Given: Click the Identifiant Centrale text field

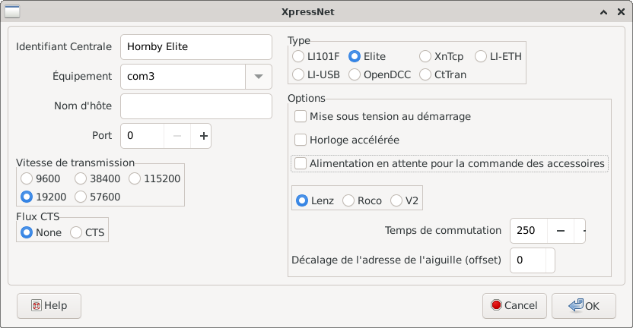Looking at the screenshot, I should tap(196, 46).
